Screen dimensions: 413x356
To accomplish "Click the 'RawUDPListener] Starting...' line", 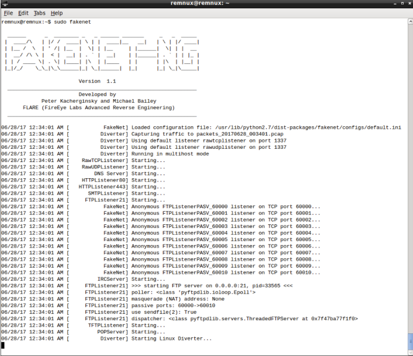I will [x=83, y=167].
